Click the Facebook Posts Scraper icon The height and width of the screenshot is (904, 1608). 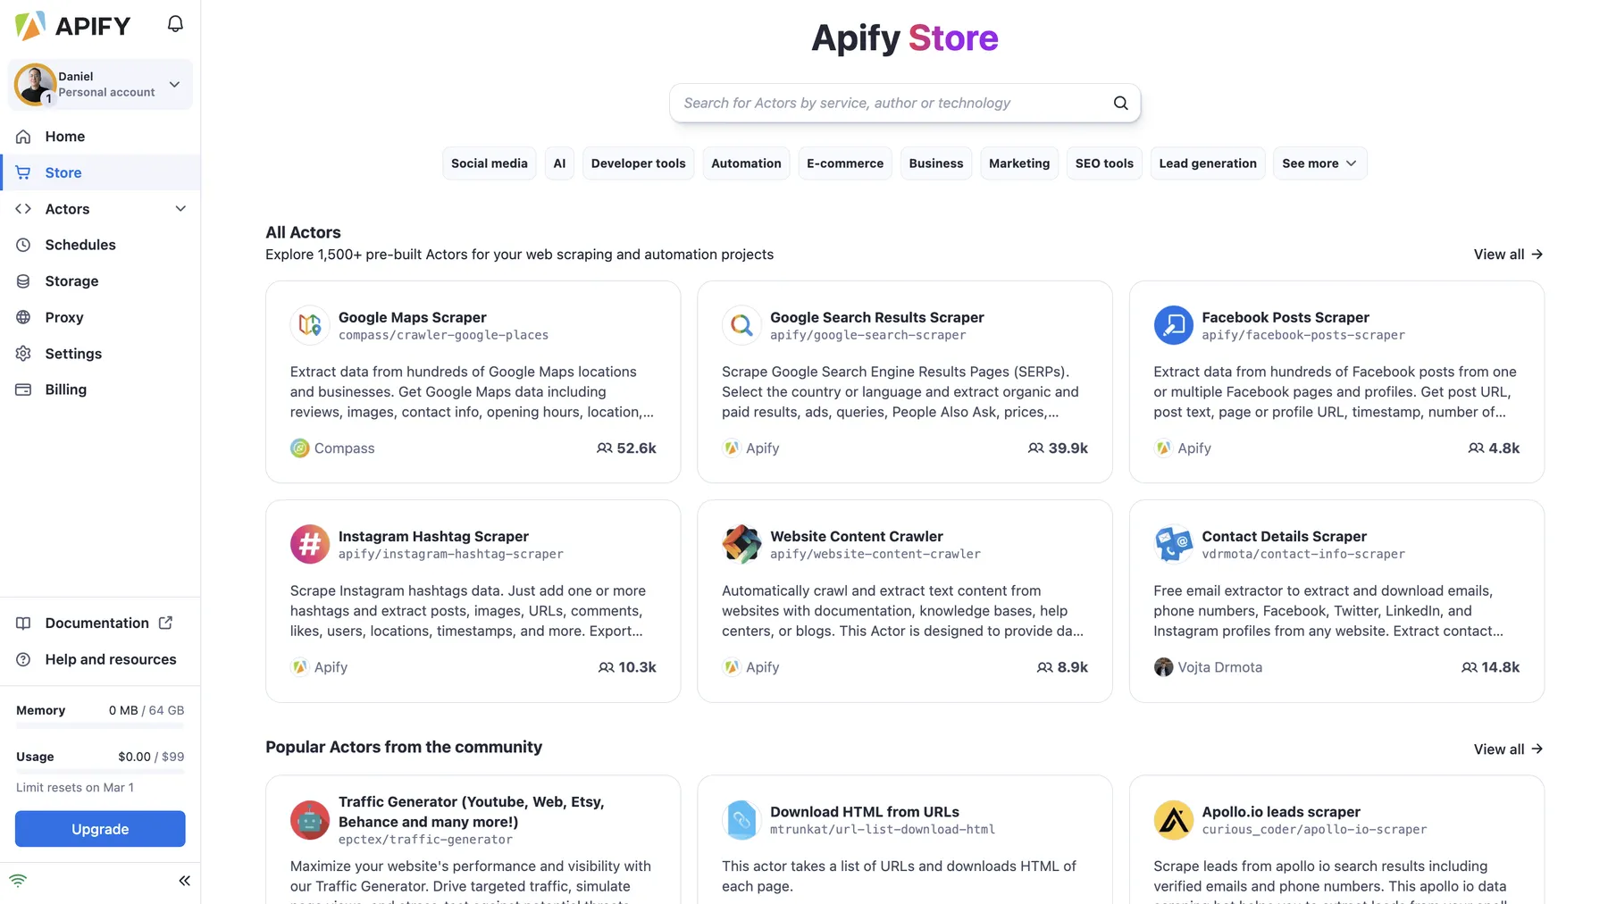pyautogui.click(x=1173, y=325)
